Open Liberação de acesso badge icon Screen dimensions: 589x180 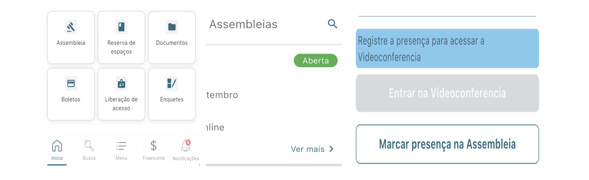(x=121, y=84)
